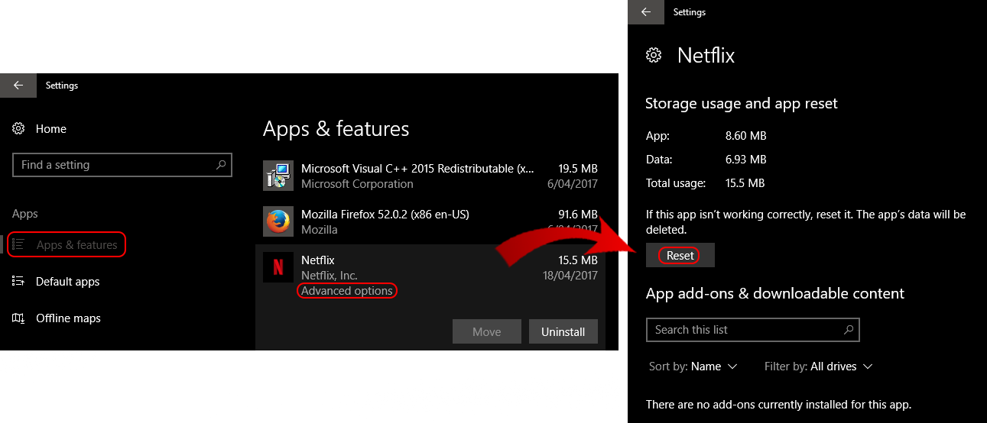Click the Microsoft Visual C++ installer icon
Viewport: 987px width, 423px height.
278,176
